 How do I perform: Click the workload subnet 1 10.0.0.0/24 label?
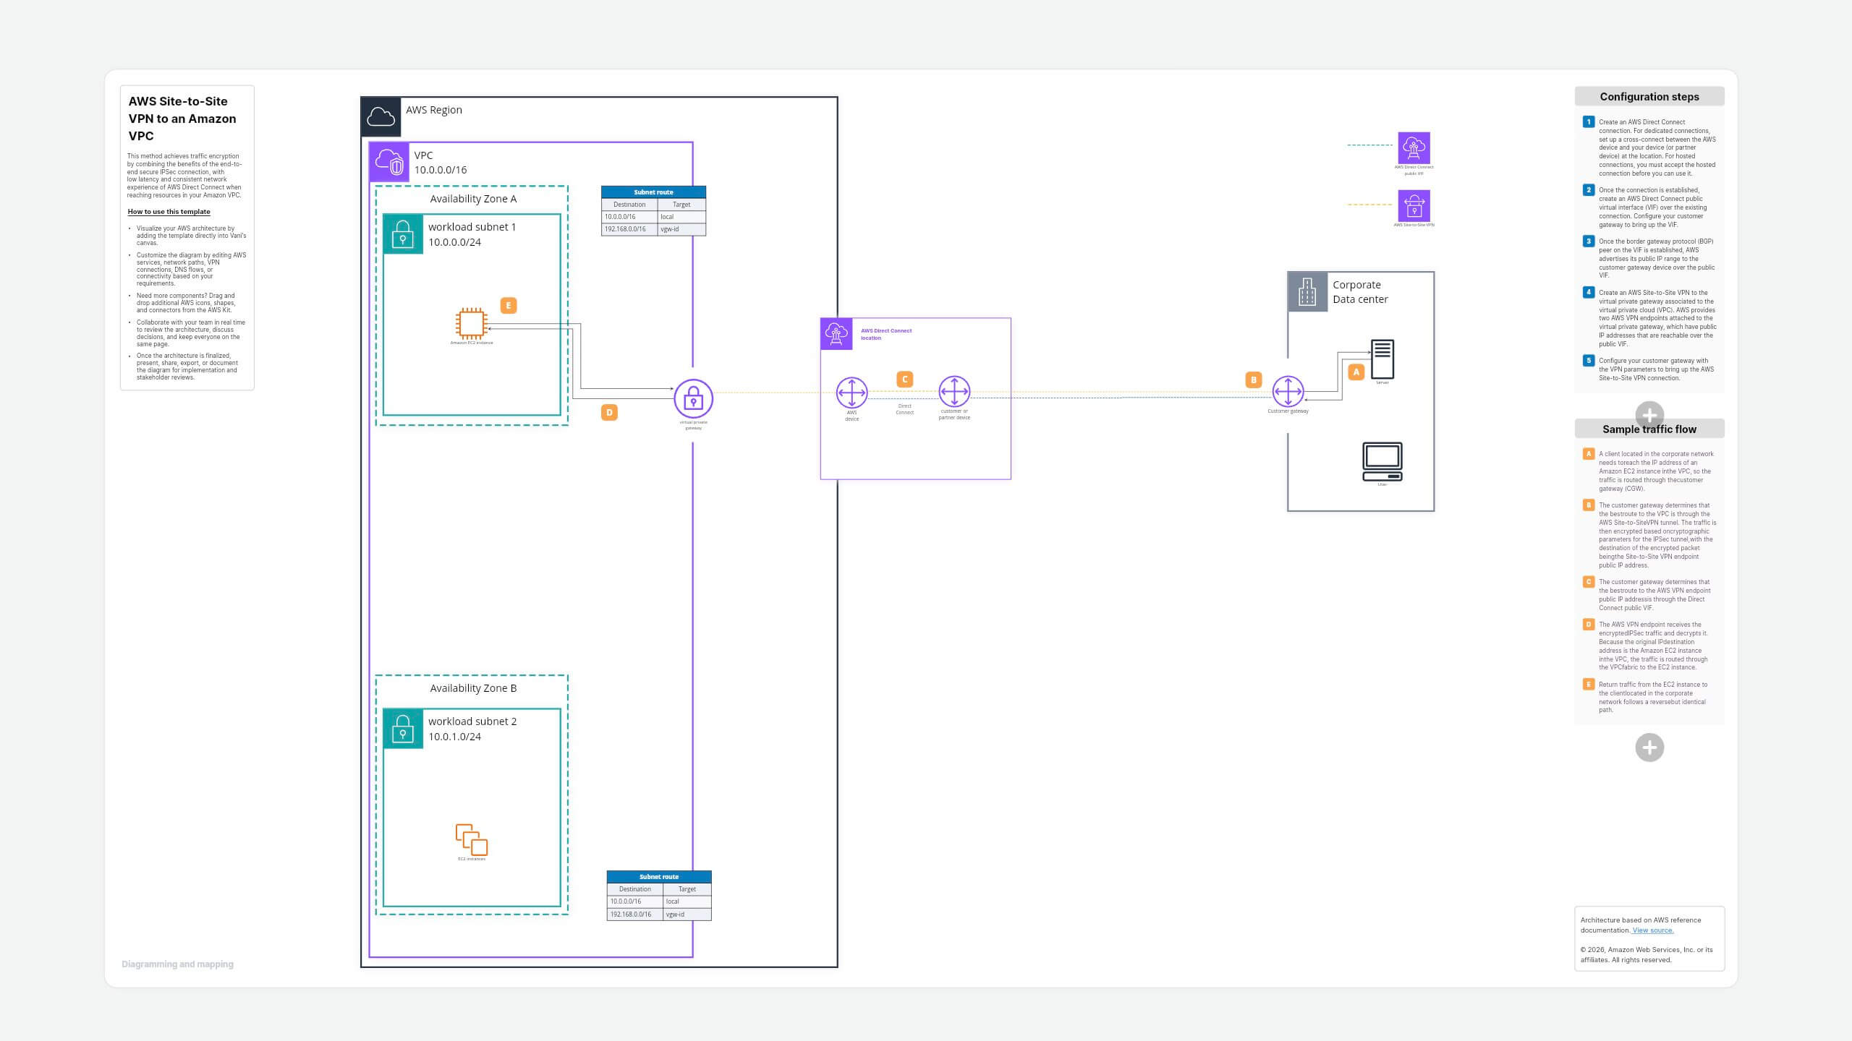(x=472, y=234)
